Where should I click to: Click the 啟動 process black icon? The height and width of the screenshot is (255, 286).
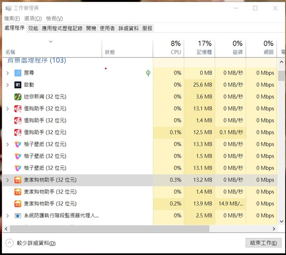coord(18,85)
